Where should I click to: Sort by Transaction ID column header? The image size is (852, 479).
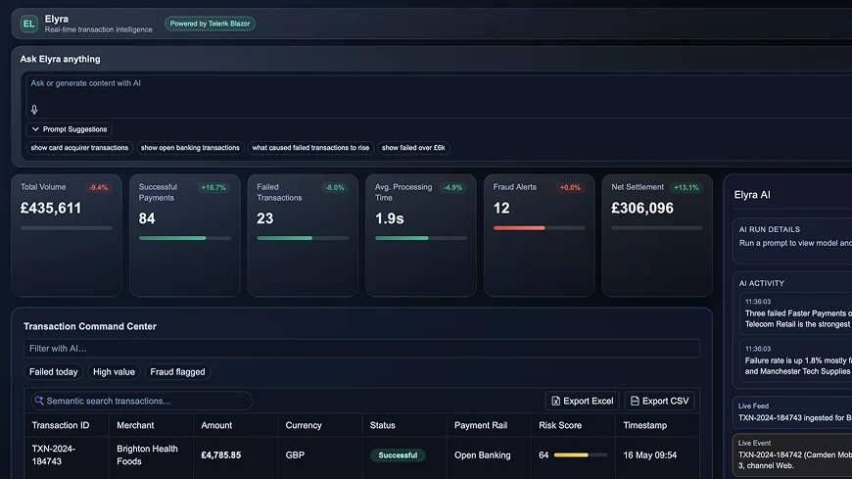[x=67, y=425]
